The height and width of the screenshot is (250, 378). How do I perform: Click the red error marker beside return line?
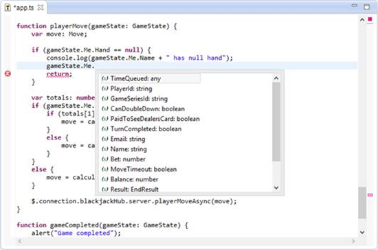click(x=8, y=73)
